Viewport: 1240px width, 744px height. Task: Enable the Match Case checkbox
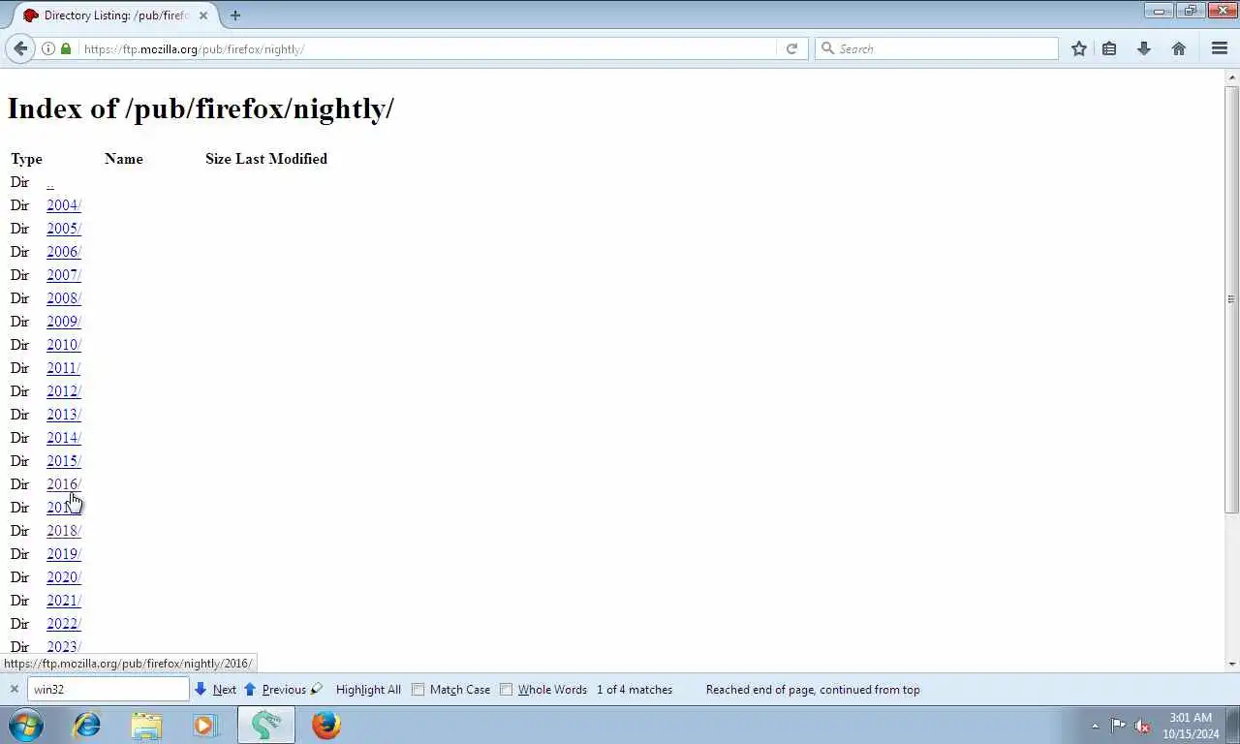tap(418, 690)
